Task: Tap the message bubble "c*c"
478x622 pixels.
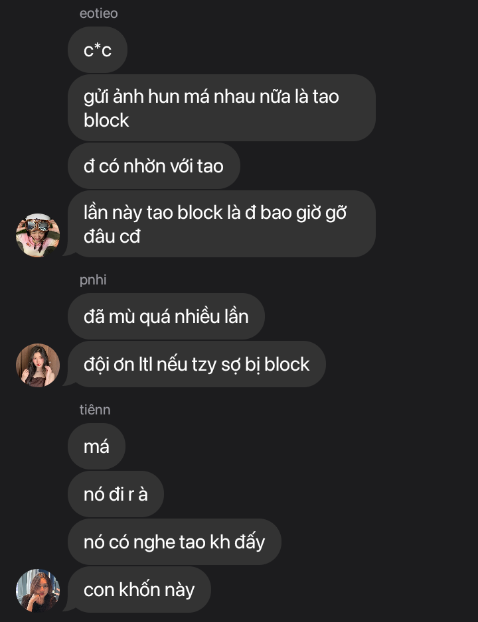Action: click(98, 50)
